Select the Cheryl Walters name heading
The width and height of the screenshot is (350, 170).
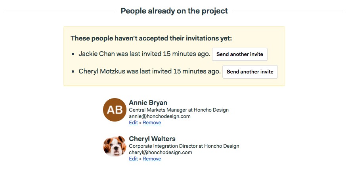[x=152, y=139]
